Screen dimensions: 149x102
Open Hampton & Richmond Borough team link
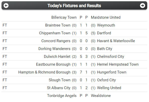pos(44,72)
